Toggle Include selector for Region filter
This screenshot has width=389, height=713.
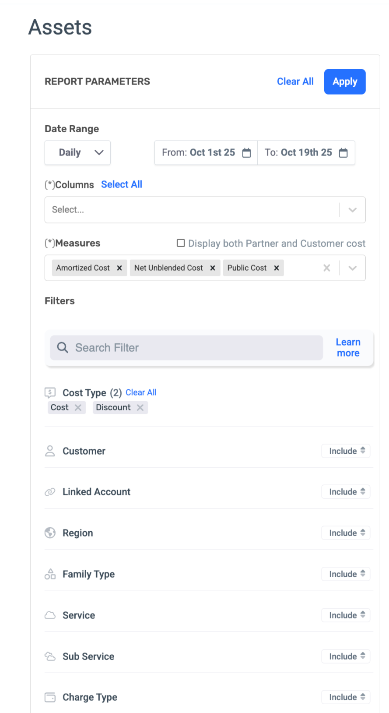click(346, 533)
